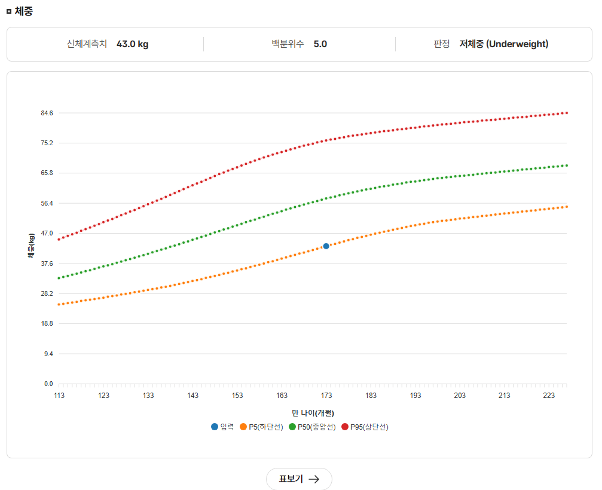Toggle the P5(하단선) legend entry

click(261, 427)
